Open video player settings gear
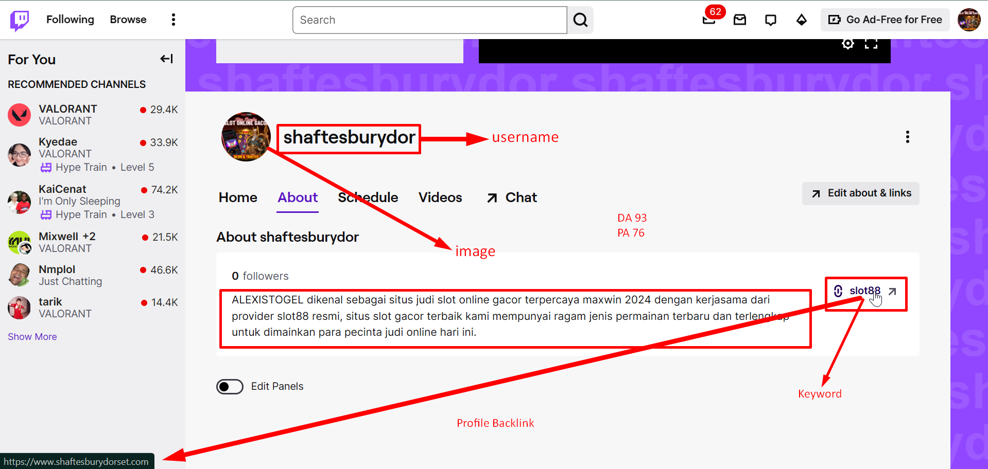 [847, 44]
